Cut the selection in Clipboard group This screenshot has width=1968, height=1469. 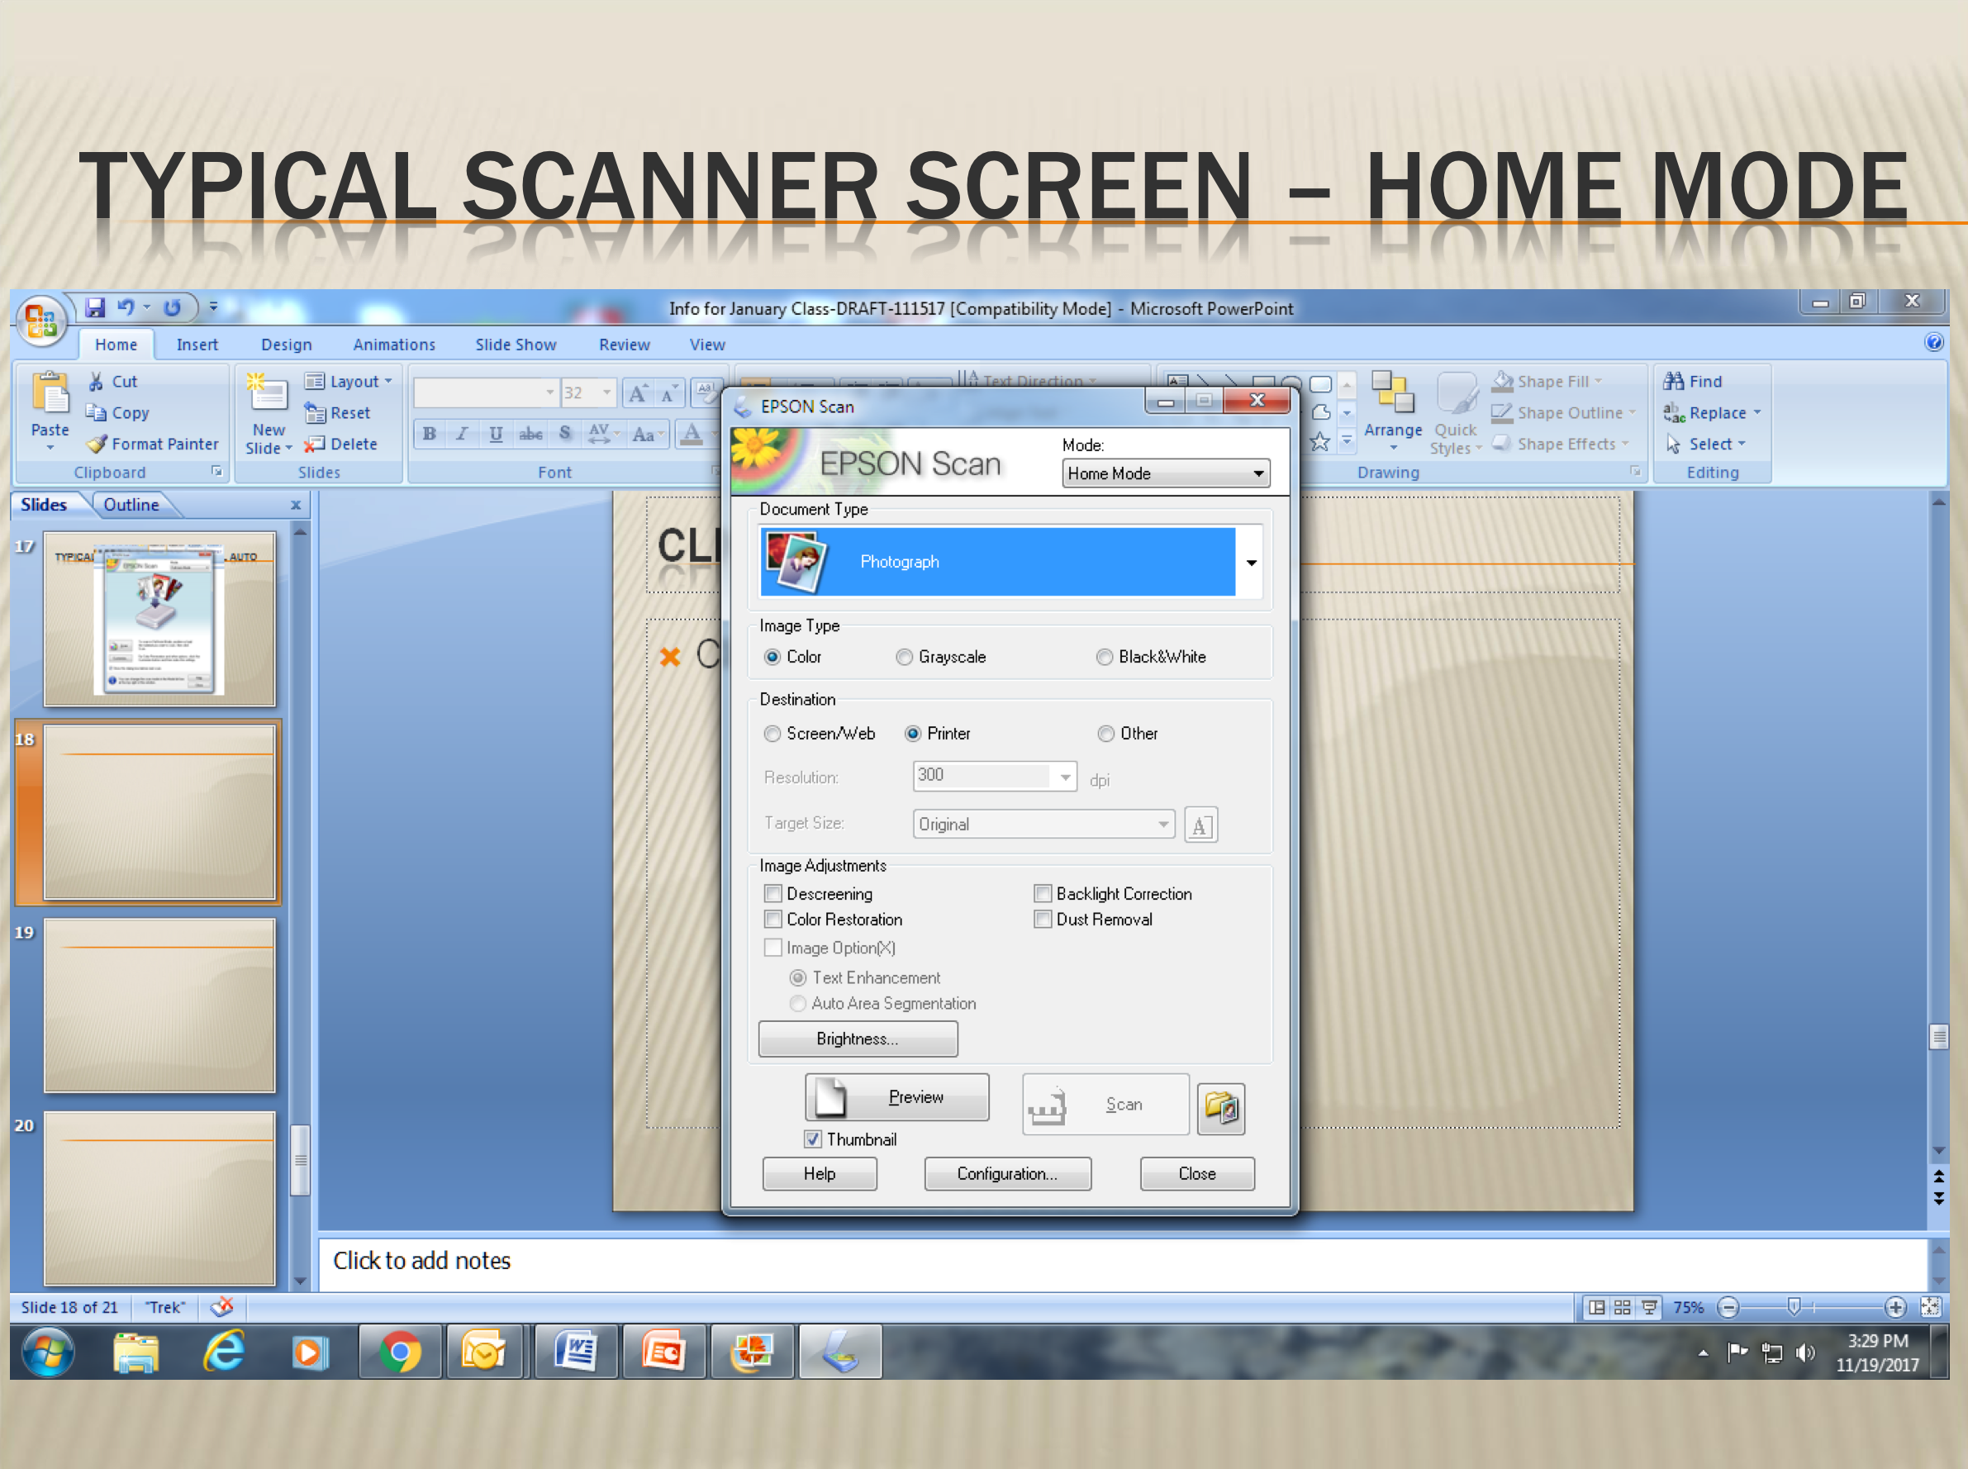coord(113,382)
